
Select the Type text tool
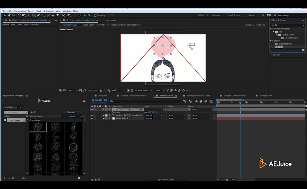point(43,15)
